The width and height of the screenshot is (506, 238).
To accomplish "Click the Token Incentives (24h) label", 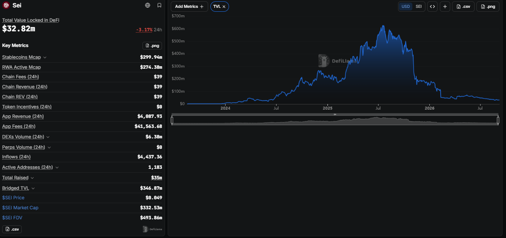I will click(27, 107).
